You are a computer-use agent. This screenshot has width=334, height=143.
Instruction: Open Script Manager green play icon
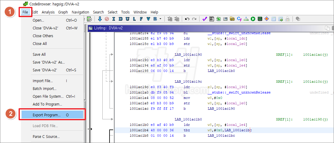[253, 19]
